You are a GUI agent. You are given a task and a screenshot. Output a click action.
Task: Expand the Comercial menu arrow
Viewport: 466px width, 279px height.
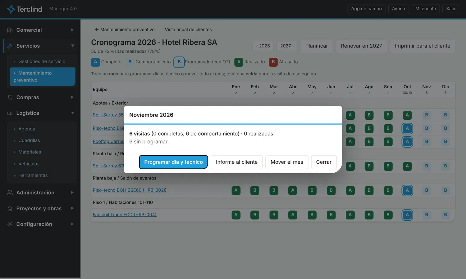point(72,30)
